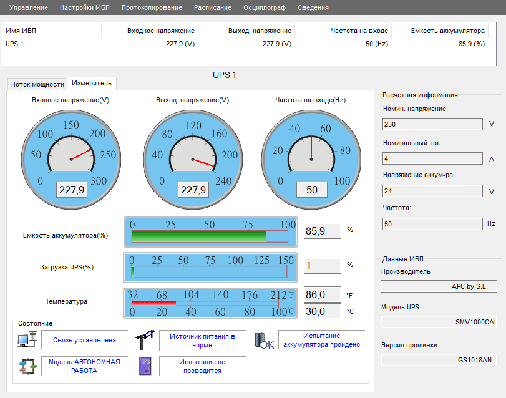Click the input frequency gauge dial
The width and height of the screenshot is (506, 398).
tap(311, 158)
